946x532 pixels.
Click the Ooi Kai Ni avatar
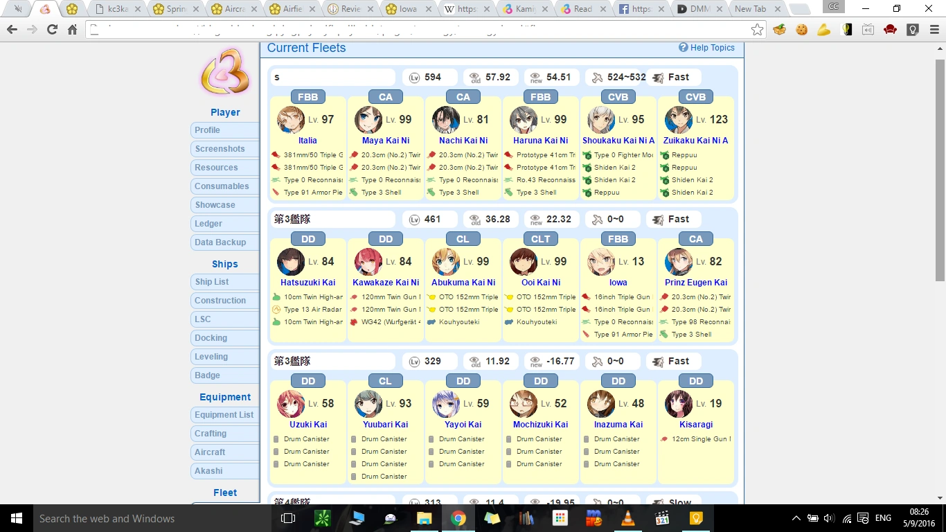point(524,262)
